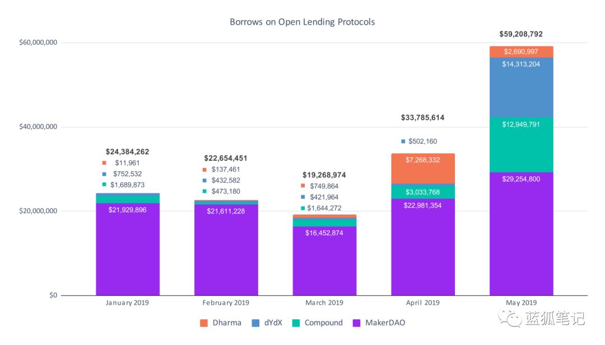Click the Dharma orange legend swatch

[204, 323]
